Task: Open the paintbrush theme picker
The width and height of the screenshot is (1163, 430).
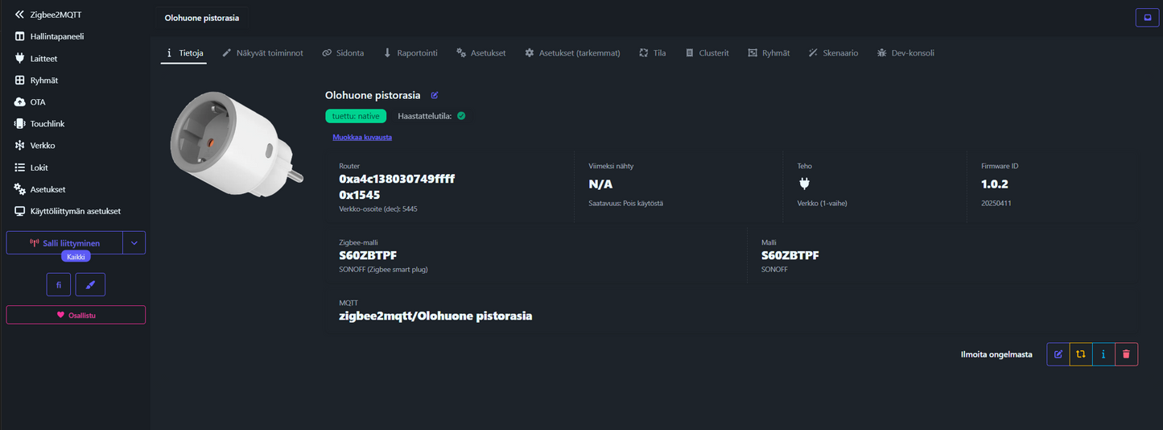Action: coord(90,284)
